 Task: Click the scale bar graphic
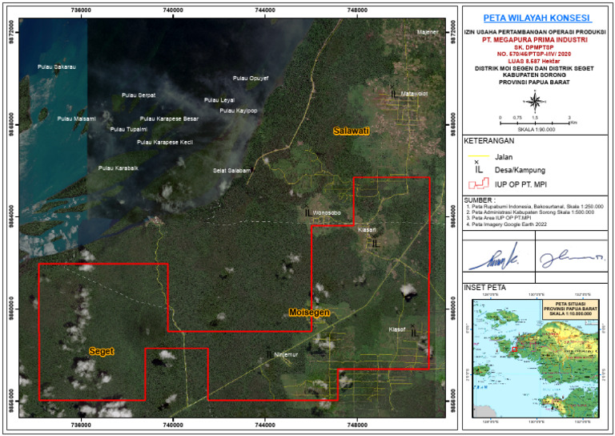click(535, 122)
